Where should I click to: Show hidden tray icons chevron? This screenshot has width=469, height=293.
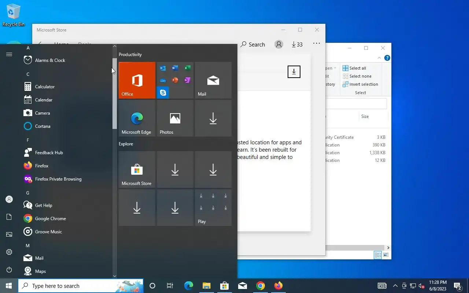(395, 286)
